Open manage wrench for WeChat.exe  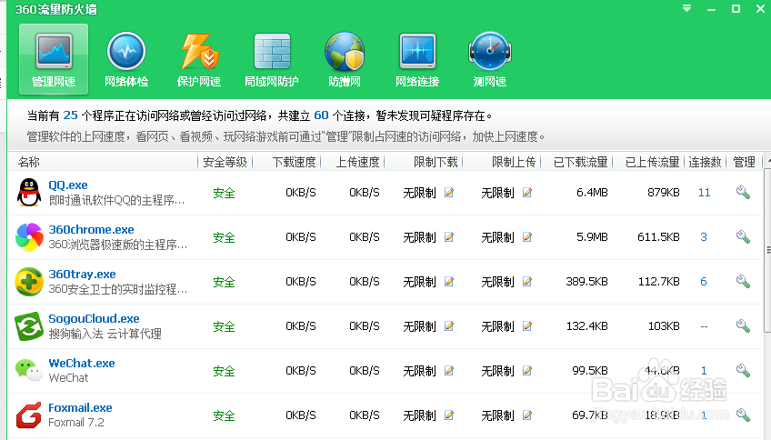743,371
